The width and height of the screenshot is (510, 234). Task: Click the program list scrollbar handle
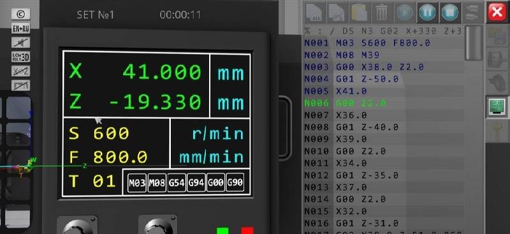tap(473, 43)
